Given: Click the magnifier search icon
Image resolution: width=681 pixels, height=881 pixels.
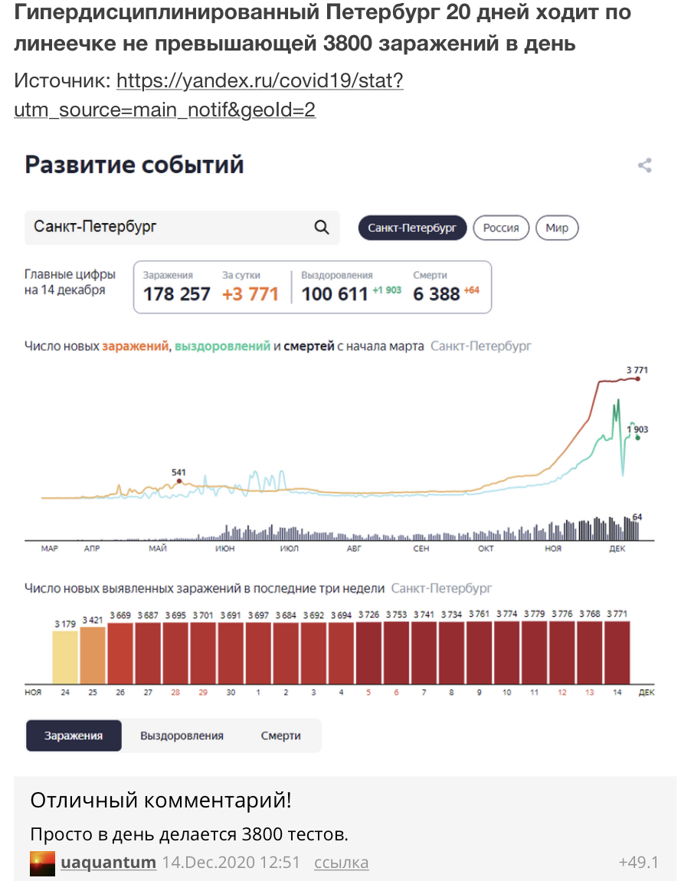Looking at the screenshot, I should pyautogui.click(x=322, y=228).
